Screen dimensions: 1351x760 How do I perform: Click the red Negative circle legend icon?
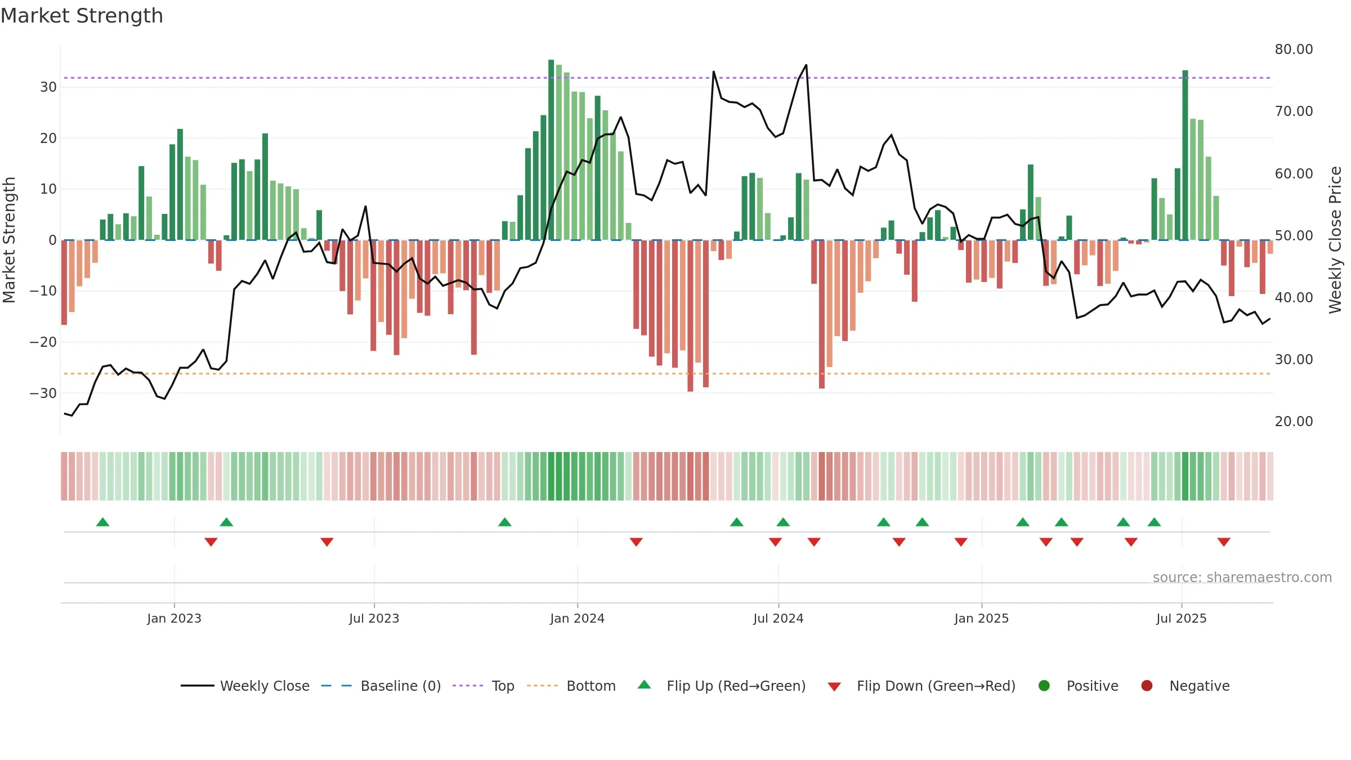(x=1147, y=686)
